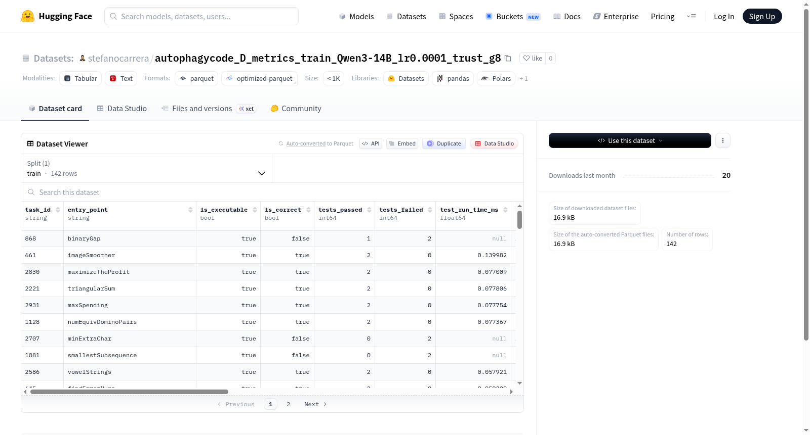
Task: Expand the extra navigation menu icon
Action: pyautogui.click(x=691, y=16)
